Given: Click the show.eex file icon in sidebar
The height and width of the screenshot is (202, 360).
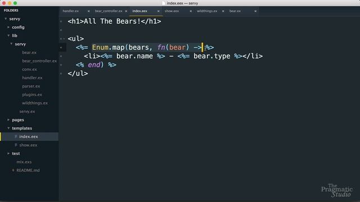Looking at the screenshot, I should (16, 145).
